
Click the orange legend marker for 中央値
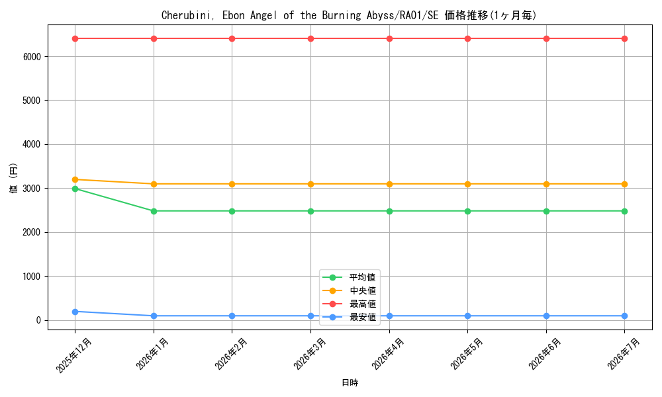(x=332, y=290)
